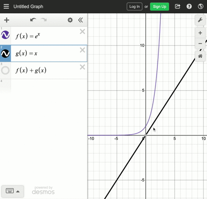Screen dimensions: 207x199
Task: Open the Help question mark
Action: (x=189, y=6)
